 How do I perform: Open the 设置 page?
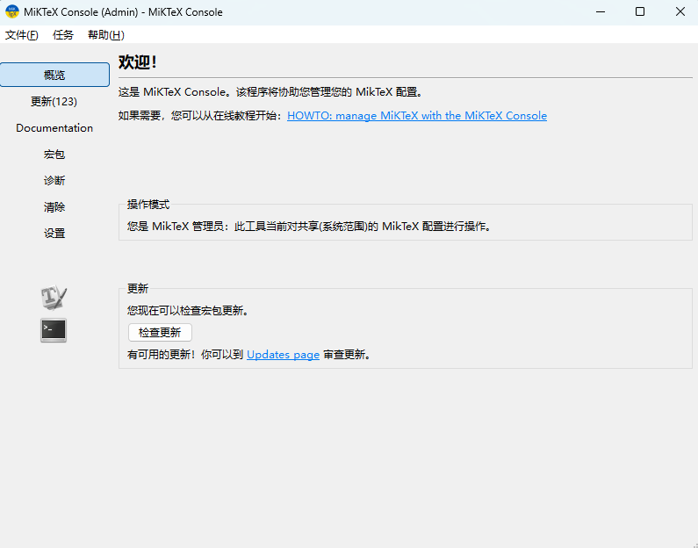[x=54, y=234]
